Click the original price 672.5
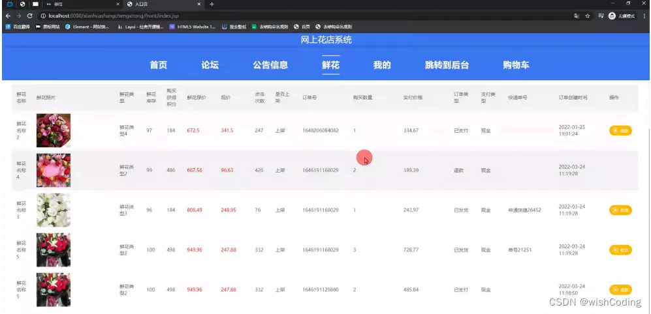Screen dimensions: 651x314 (193, 130)
